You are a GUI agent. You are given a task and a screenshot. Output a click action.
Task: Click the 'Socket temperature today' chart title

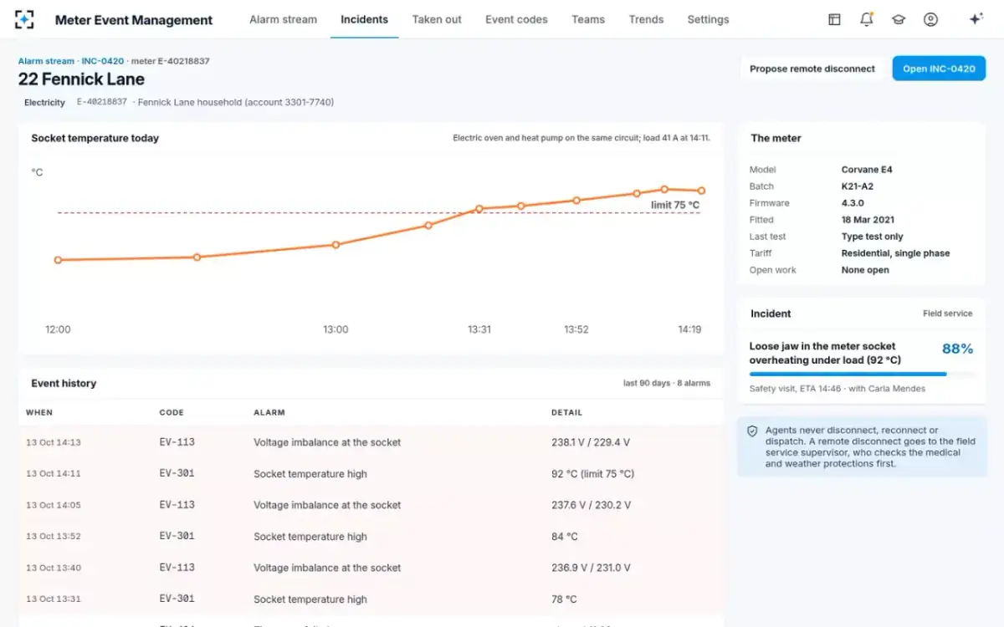[x=95, y=138]
